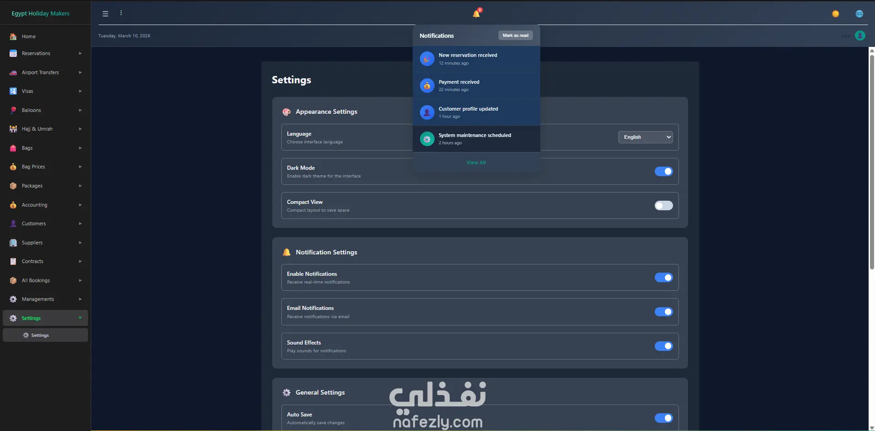The image size is (875, 431).
Task: Click the Appearance Settings heading
Action: [326, 112]
